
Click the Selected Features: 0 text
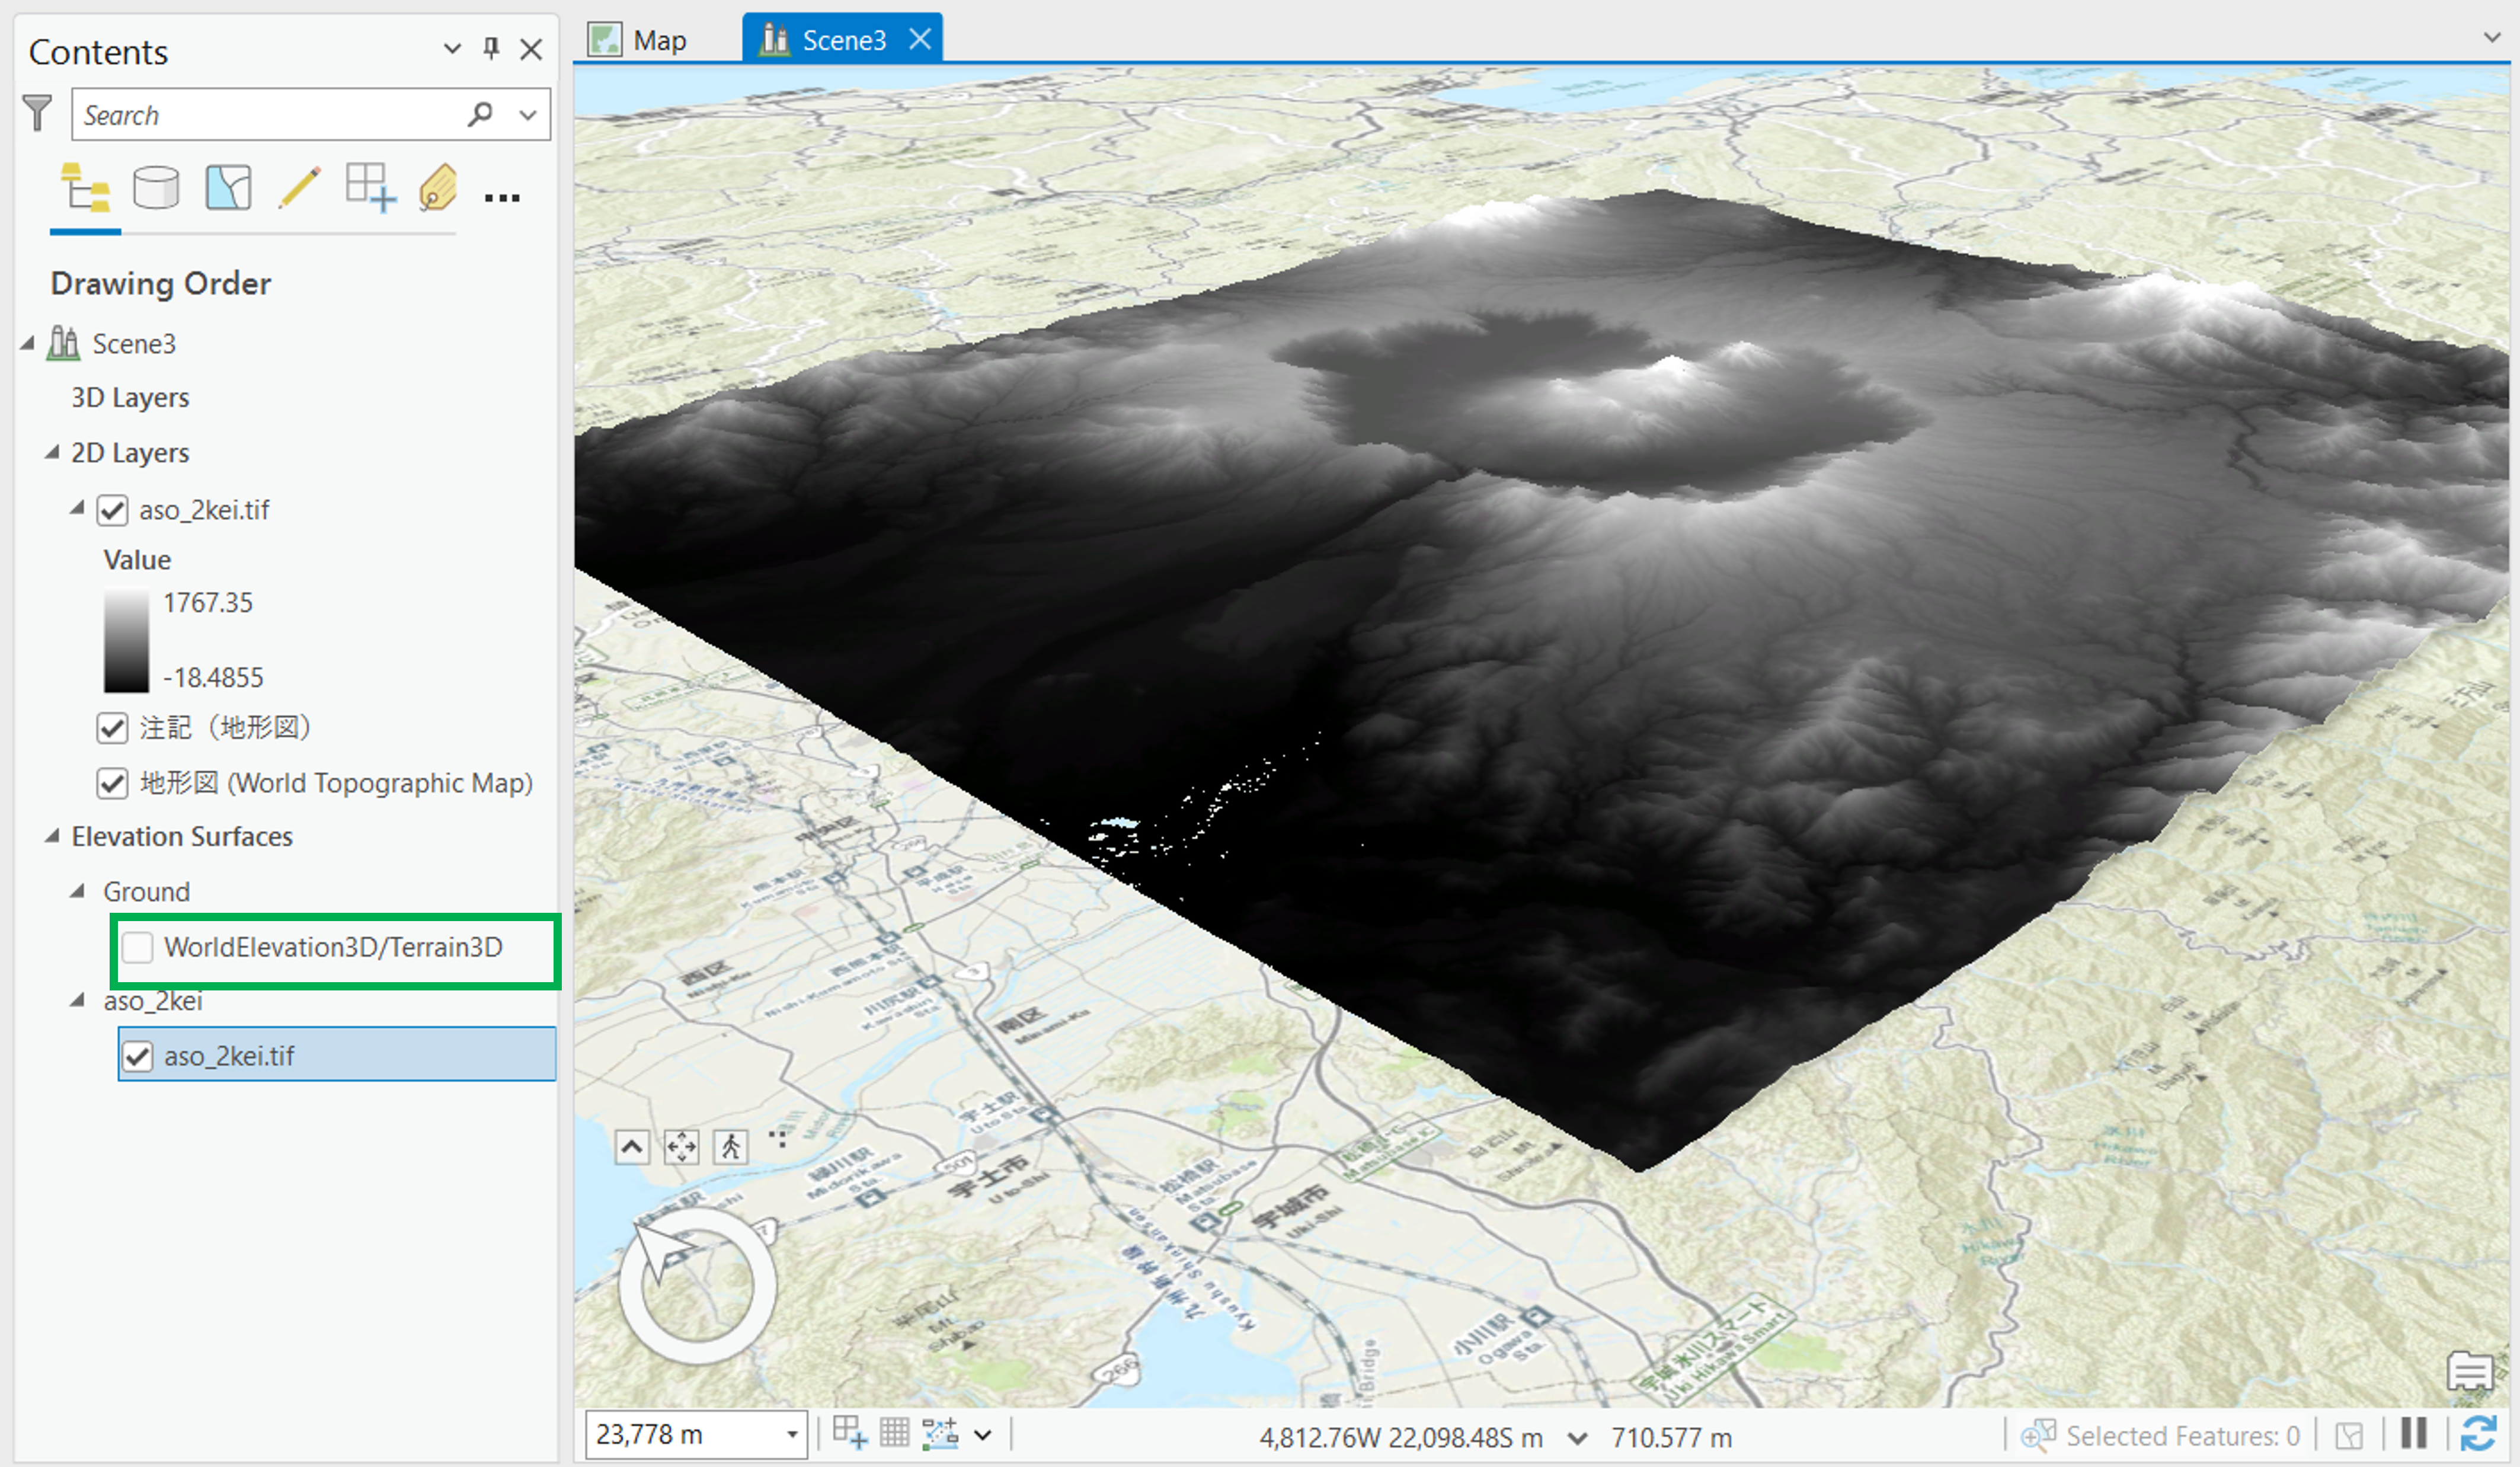tap(2183, 1436)
